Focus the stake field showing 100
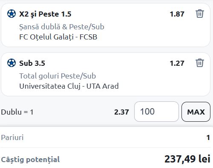This screenshot has height=168, width=213. [156, 112]
